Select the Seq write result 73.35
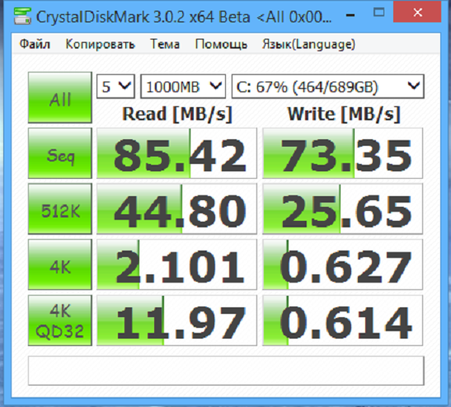The height and width of the screenshot is (407, 451). [x=342, y=153]
